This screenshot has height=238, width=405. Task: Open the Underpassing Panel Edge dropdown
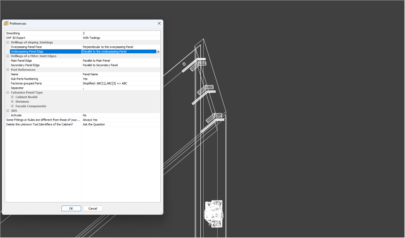pos(158,51)
